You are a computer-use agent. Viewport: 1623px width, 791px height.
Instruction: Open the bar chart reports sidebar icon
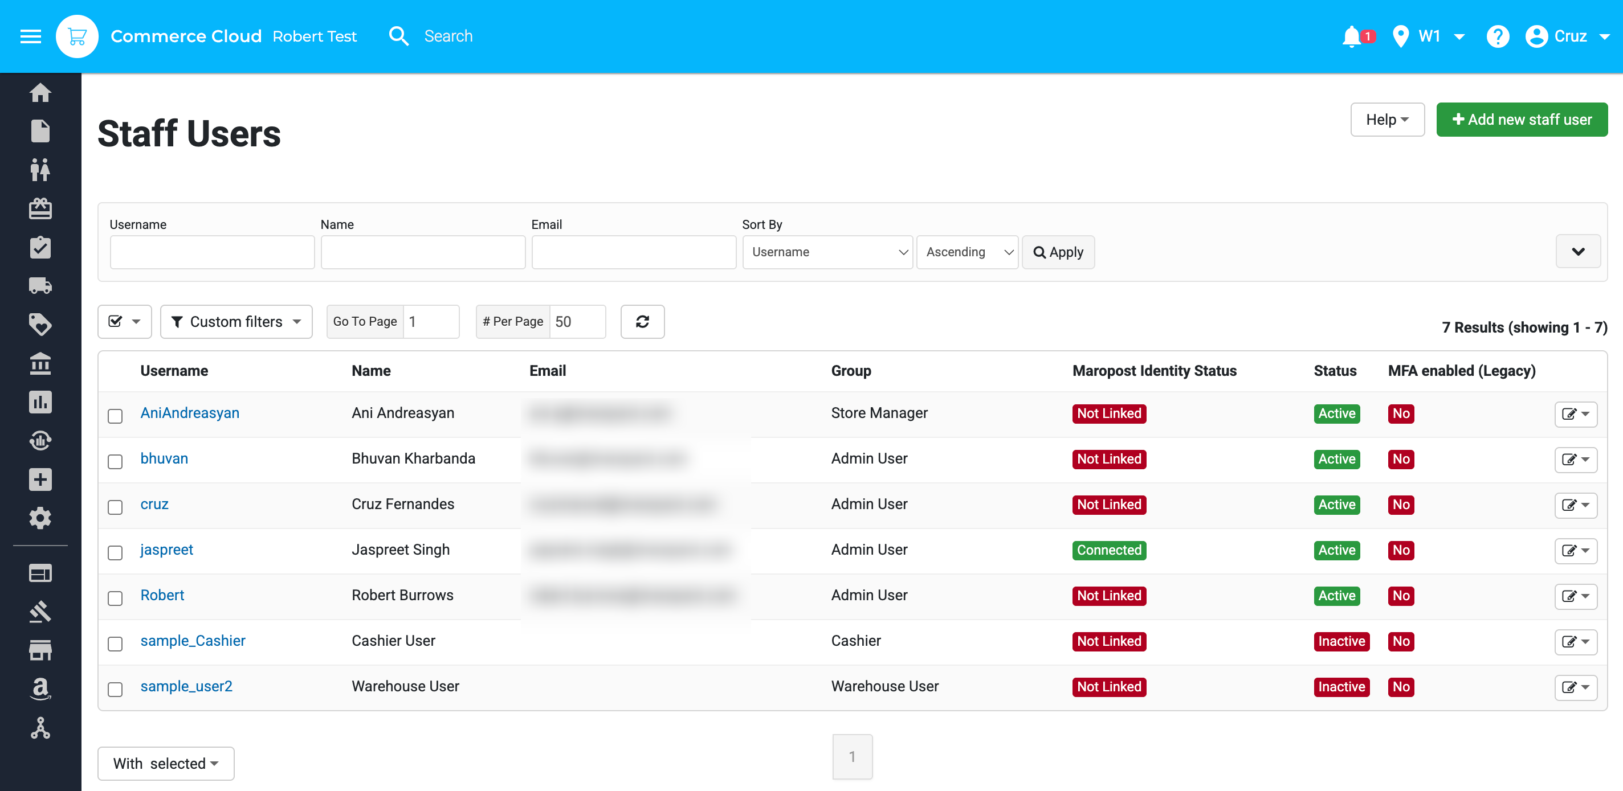(x=40, y=402)
